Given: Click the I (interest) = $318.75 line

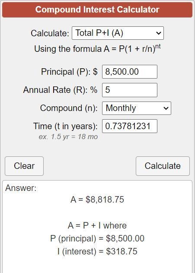Looking at the screenshot, I should (x=97, y=251).
